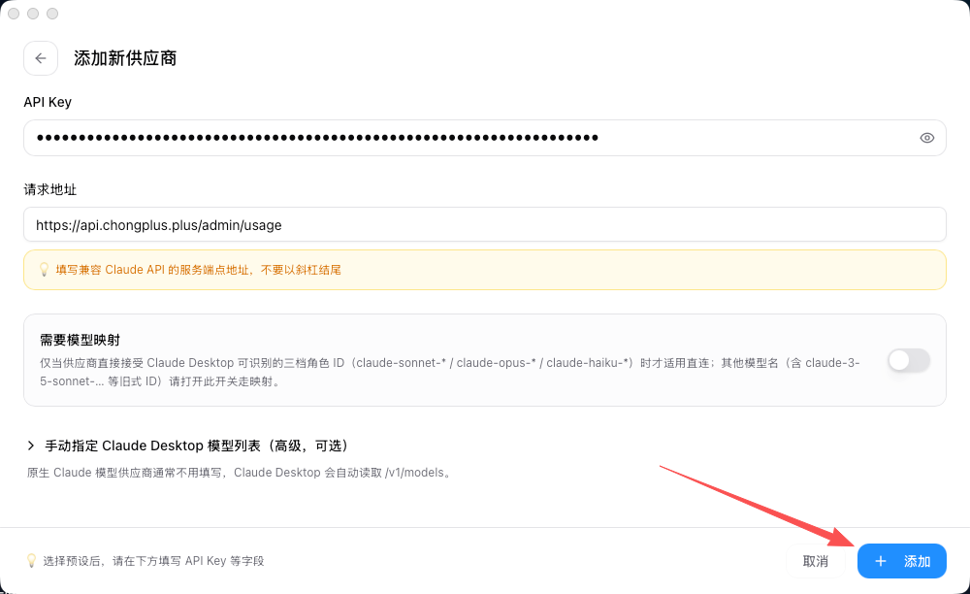Focus the masked API Key field
The height and width of the screenshot is (594, 970).
click(484, 138)
